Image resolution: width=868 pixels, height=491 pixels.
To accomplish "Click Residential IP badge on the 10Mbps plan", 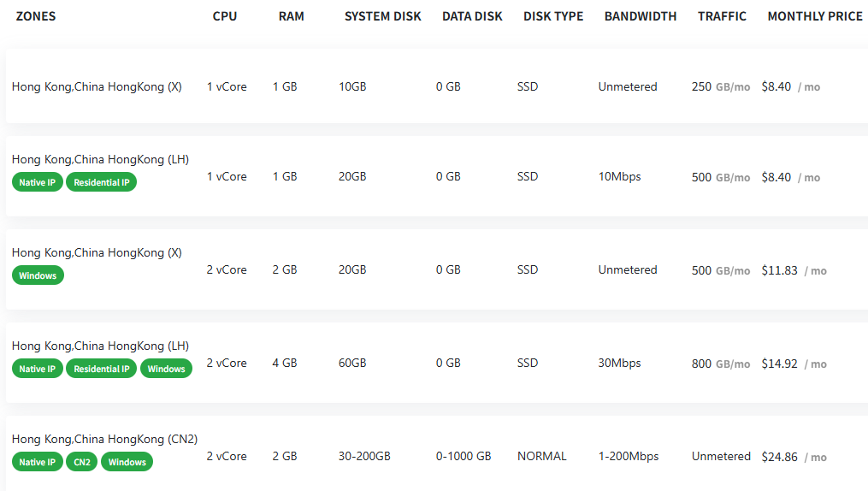I will [x=101, y=182].
